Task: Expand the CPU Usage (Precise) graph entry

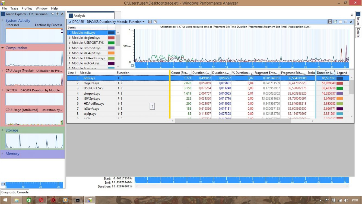Action: click(2, 71)
